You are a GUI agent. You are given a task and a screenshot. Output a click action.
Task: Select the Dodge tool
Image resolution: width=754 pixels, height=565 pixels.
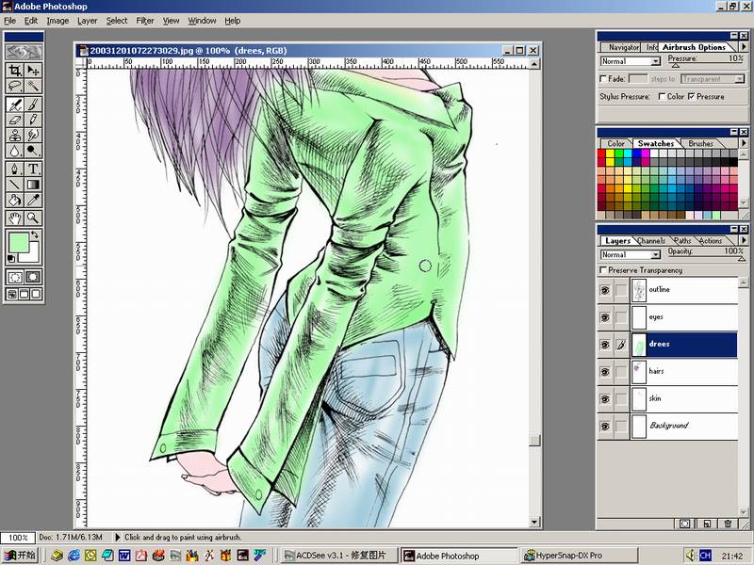tap(33, 151)
